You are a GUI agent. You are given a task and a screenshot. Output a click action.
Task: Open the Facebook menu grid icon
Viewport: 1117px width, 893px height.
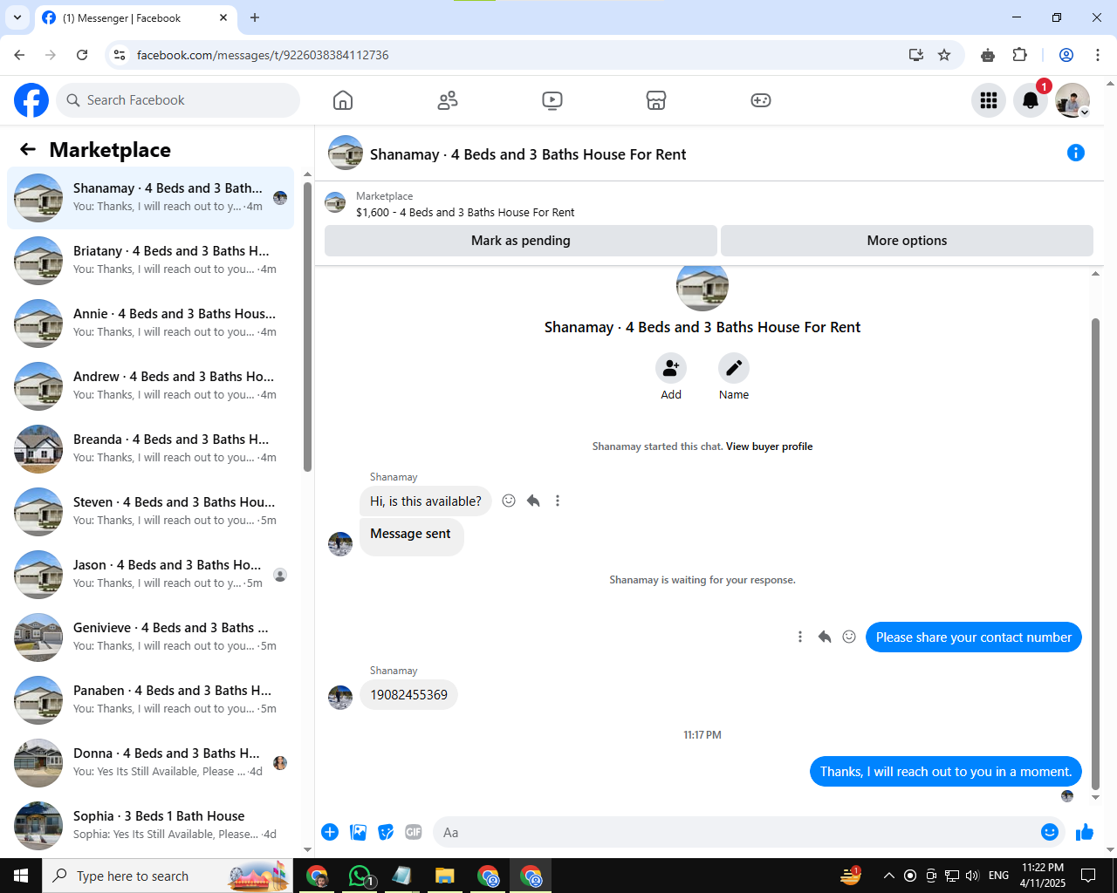[x=989, y=100]
